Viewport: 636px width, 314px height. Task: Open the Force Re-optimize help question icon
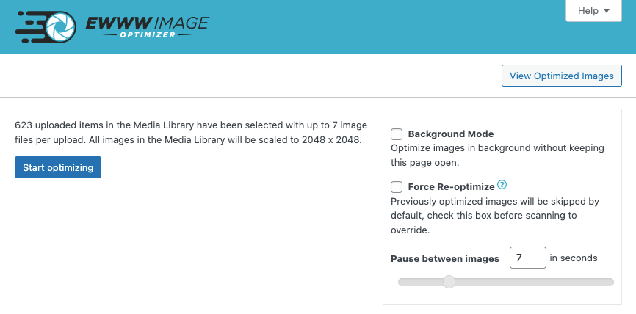click(502, 186)
